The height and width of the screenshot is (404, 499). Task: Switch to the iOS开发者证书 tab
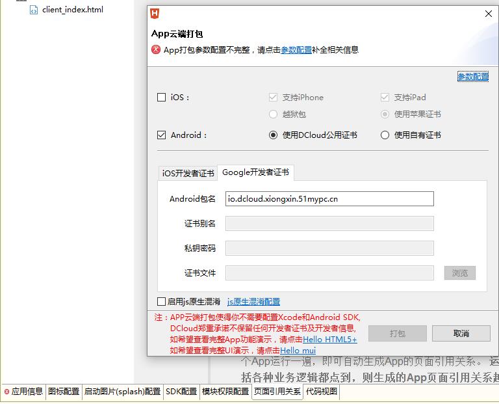pyautogui.click(x=188, y=173)
